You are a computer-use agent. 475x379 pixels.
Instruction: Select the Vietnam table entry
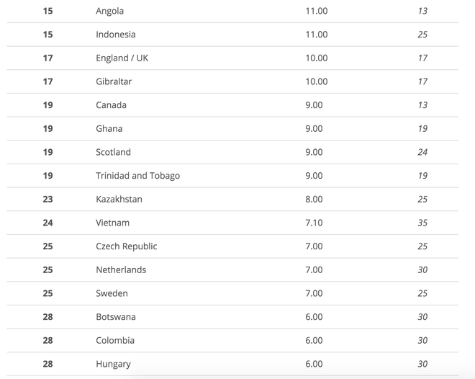[112, 223]
